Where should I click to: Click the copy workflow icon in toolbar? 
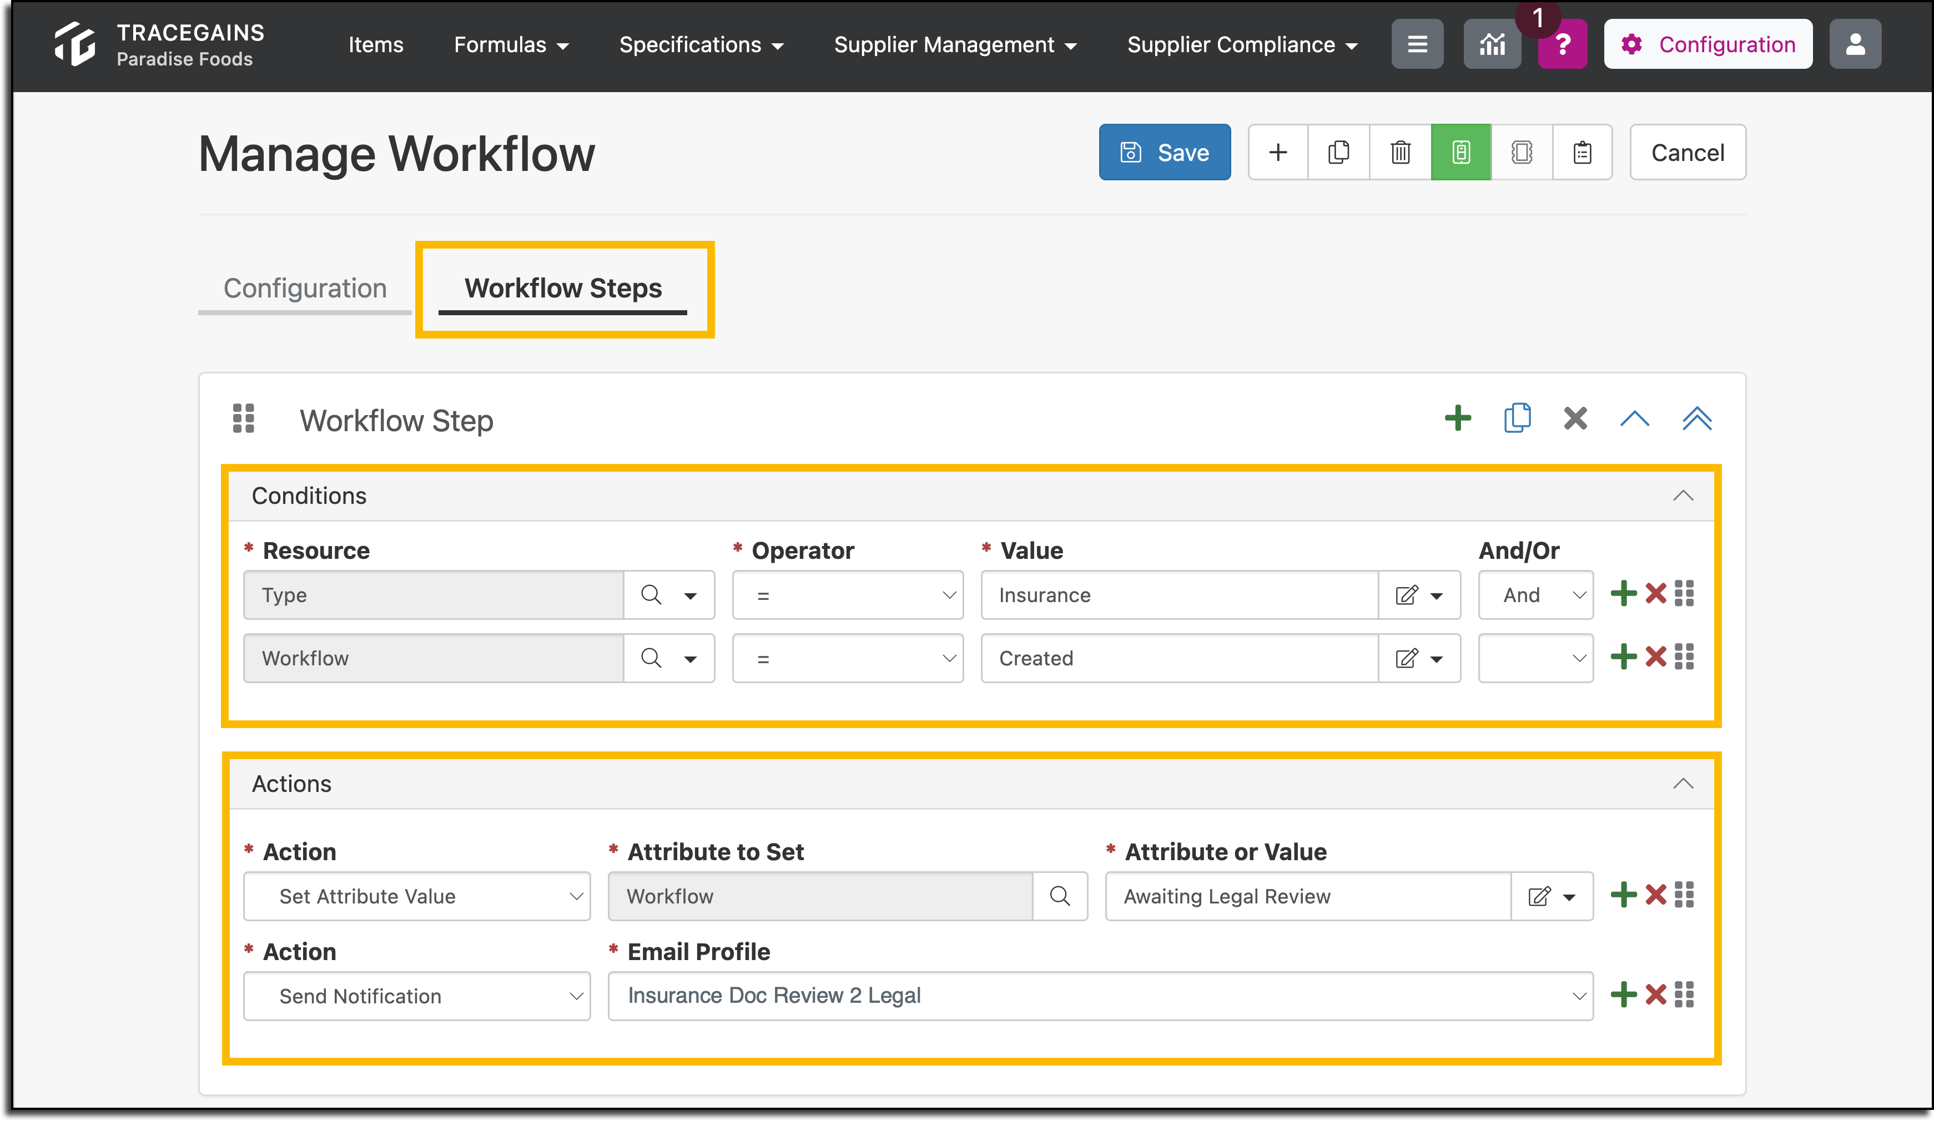[1338, 152]
